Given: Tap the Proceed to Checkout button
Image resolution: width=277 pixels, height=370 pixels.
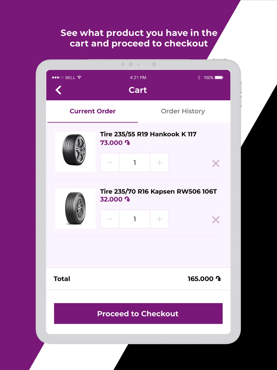Looking at the screenshot, I should coord(138,313).
